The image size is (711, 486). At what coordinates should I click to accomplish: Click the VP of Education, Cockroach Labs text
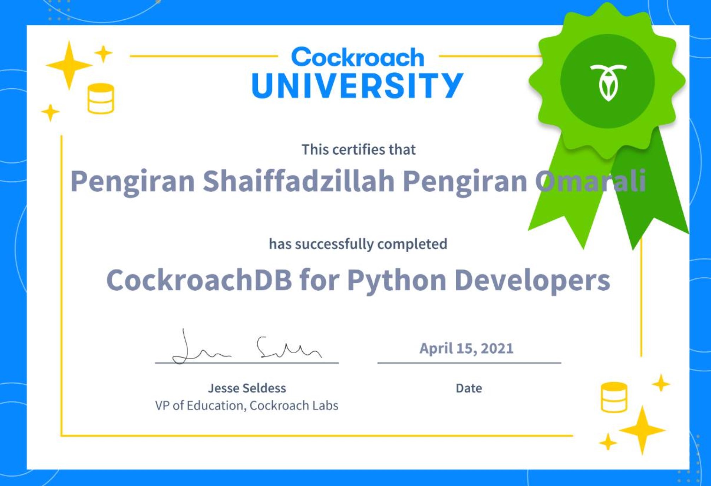pos(247,406)
